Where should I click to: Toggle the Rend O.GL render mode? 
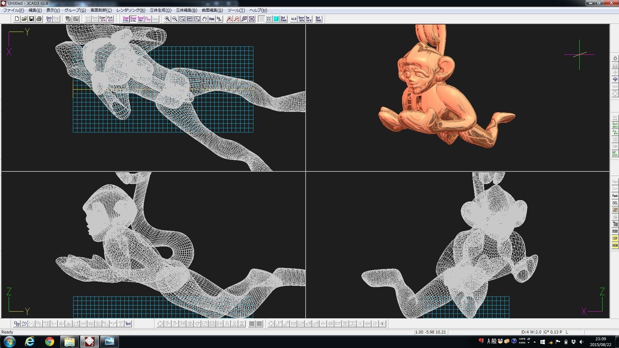pyautogui.click(x=133, y=19)
